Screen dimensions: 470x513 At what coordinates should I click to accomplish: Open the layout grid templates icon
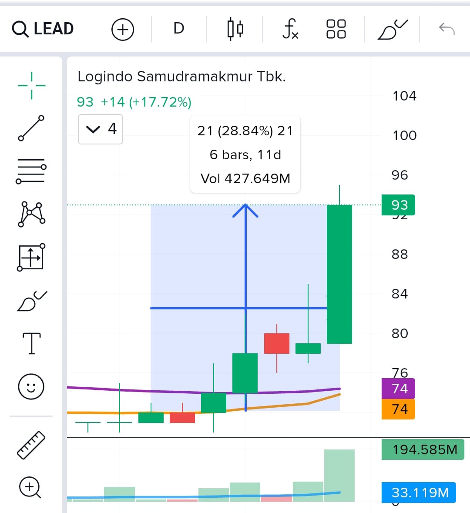[x=336, y=29]
